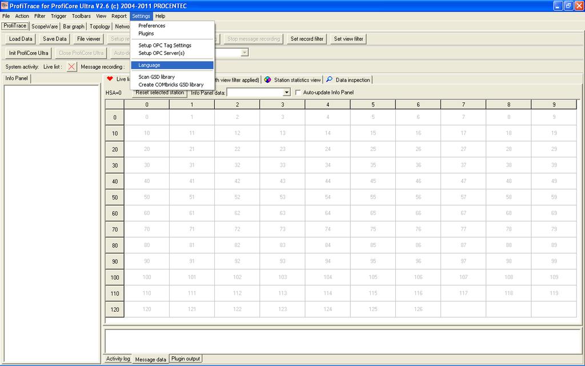Open the File viewer button
The height and width of the screenshot is (366, 585).
tap(89, 39)
